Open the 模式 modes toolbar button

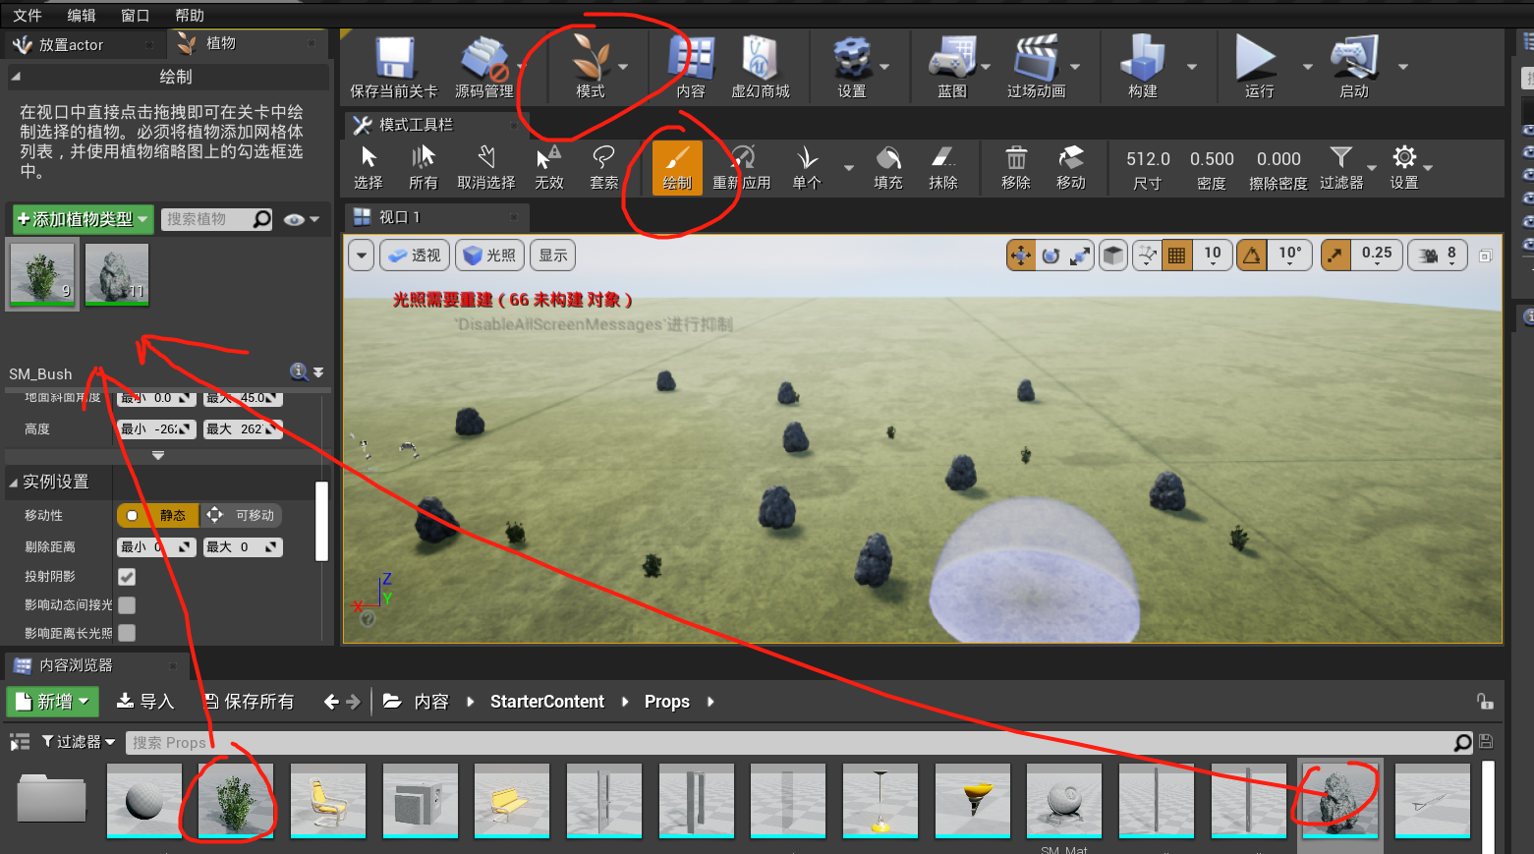pyautogui.click(x=590, y=67)
